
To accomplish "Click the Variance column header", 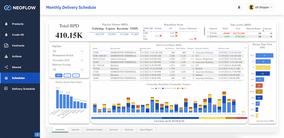I will click(190, 48).
